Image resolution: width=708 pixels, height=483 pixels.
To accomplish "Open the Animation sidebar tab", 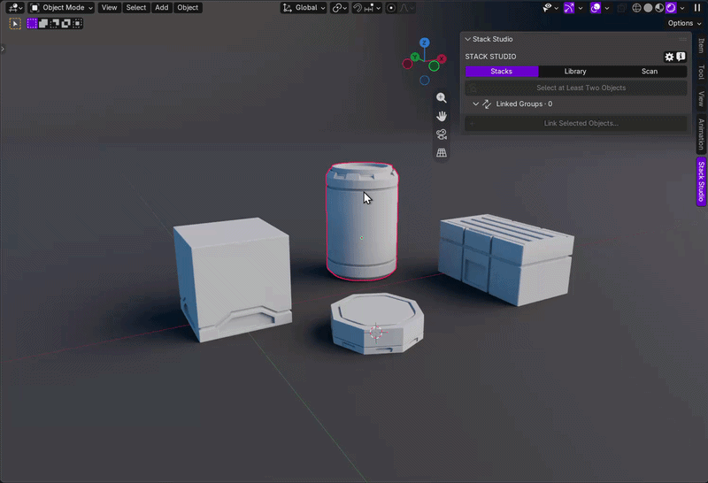I will pos(701,134).
